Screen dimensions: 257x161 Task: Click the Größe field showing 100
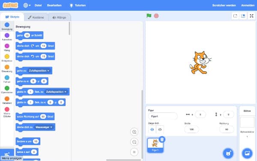(x=191, y=130)
